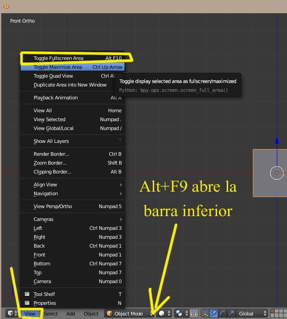This screenshot has width=287, height=319.
Task: Choose Show All Layers
Action: (73, 141)
